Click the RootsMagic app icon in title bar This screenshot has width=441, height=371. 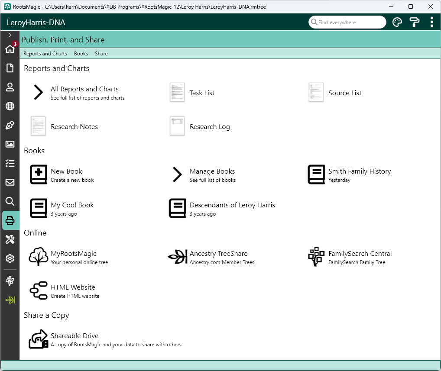click(x=7, y=6)
